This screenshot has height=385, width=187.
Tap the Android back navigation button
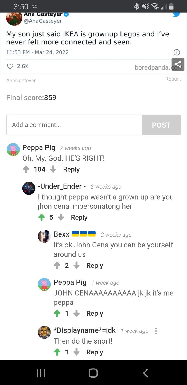coord(146,373)
